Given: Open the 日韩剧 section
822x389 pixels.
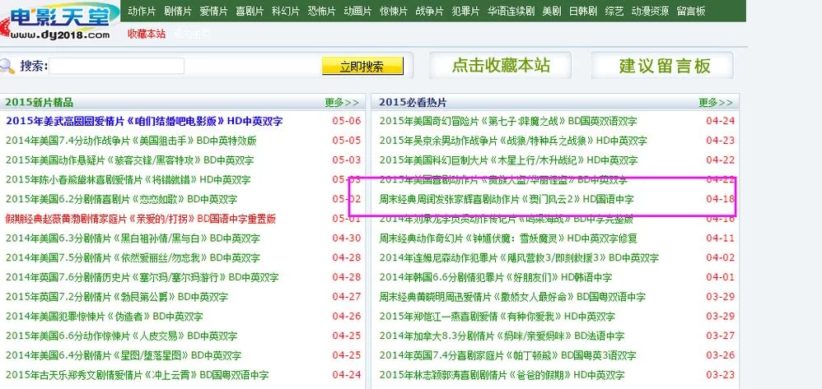Looking at the screenshot, I should (583, 11).
